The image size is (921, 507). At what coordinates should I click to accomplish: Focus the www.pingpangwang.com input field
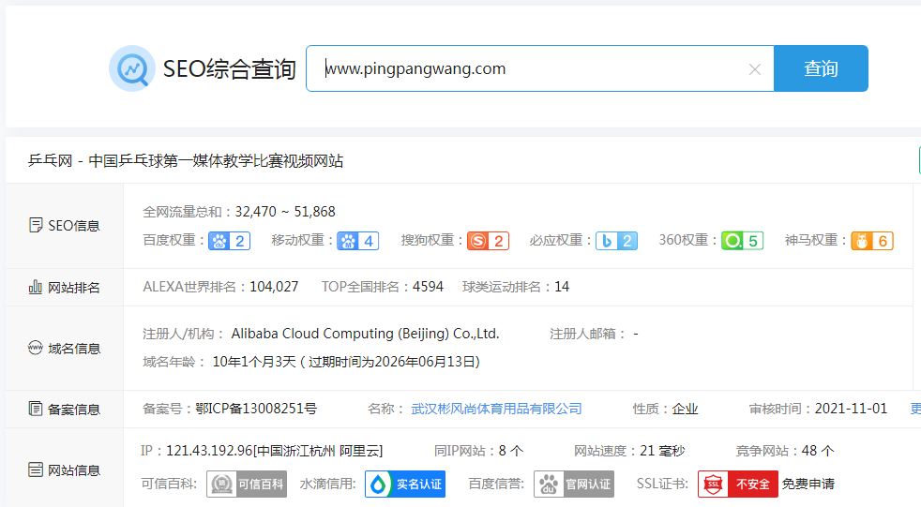click(540, 68)
